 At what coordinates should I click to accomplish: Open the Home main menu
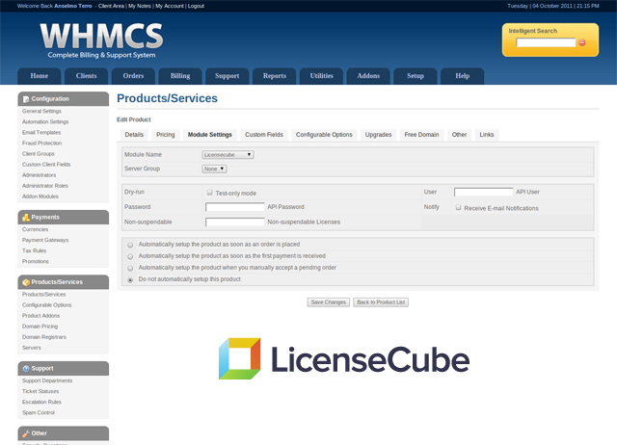tap(40, 76)
